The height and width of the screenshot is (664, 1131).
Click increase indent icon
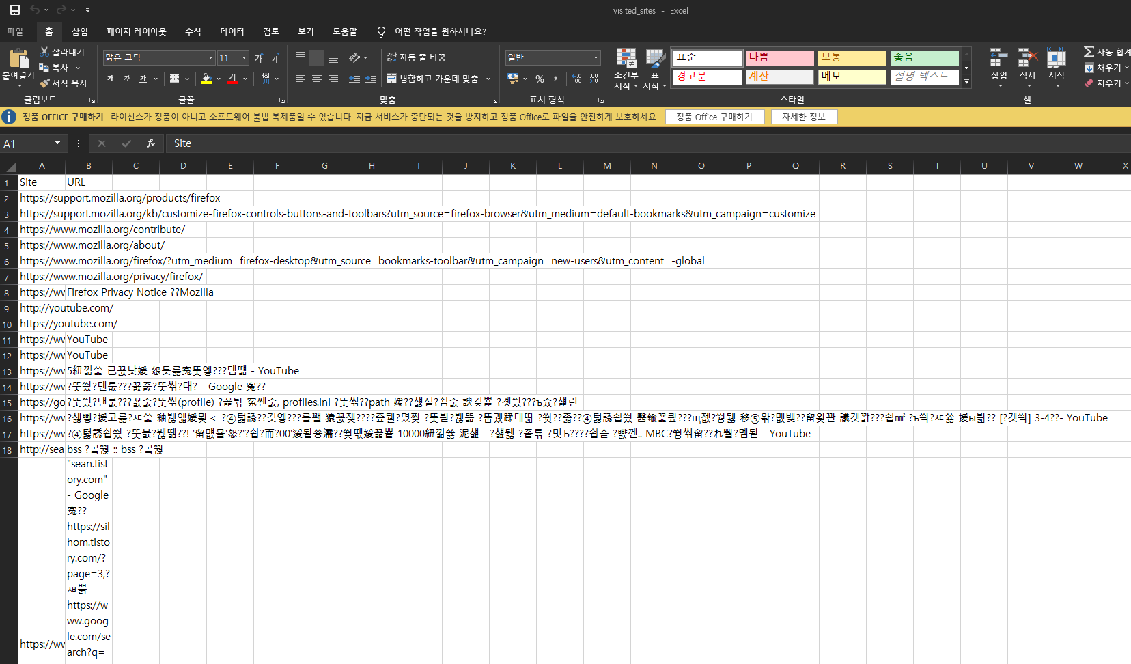pos(371,79)
